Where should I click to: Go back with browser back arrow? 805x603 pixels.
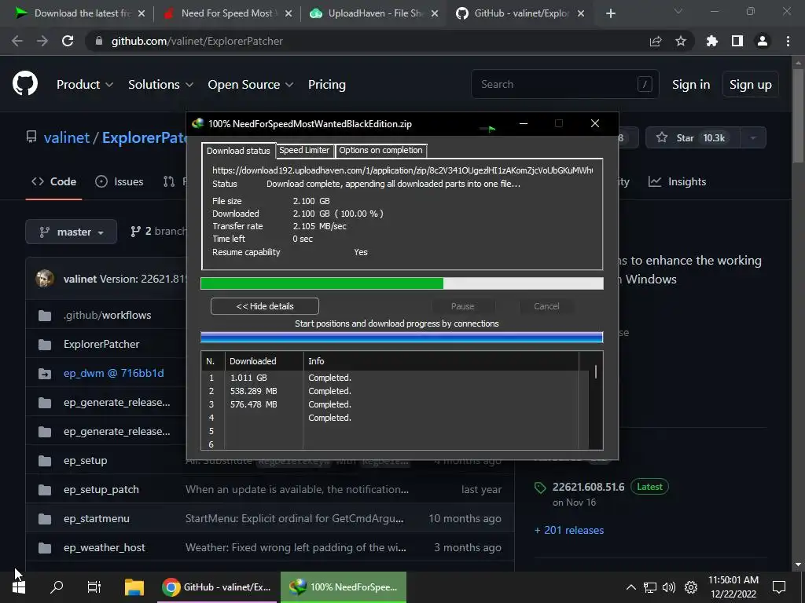(17, 41)
